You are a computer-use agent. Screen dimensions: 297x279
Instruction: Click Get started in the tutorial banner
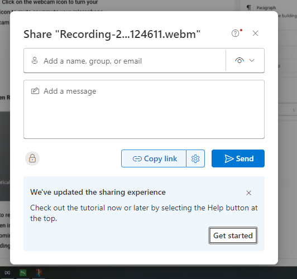point(233,235)
